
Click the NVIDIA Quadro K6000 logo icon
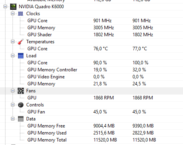13,7
